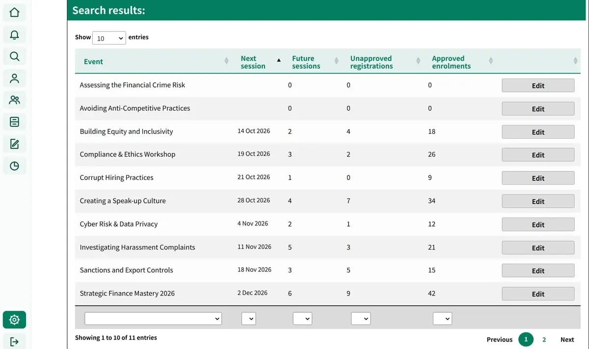This screenshot has height=349, width=589.
Task: Open the settings gear icon
Action: 14,320
